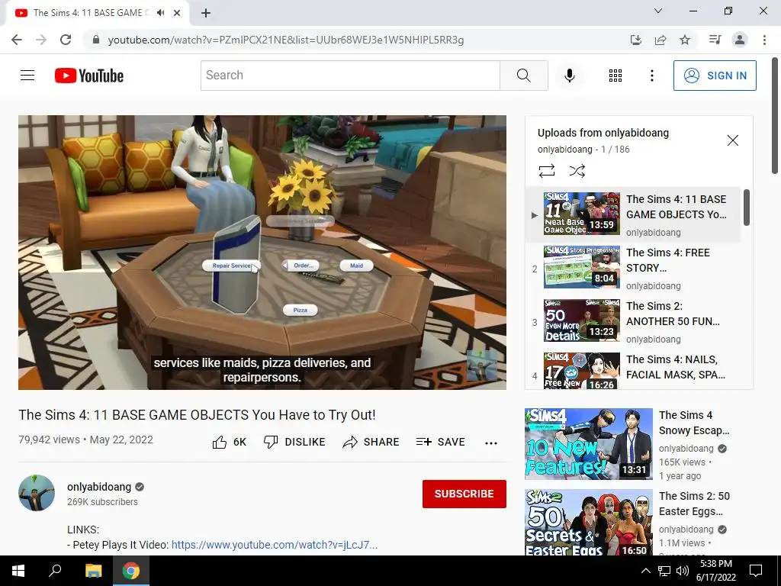Subscribe to onlyabidoang channel

(x=464, y=494)
